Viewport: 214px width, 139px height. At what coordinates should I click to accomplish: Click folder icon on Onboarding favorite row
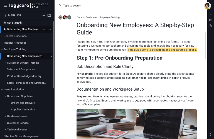coord(47,29)
